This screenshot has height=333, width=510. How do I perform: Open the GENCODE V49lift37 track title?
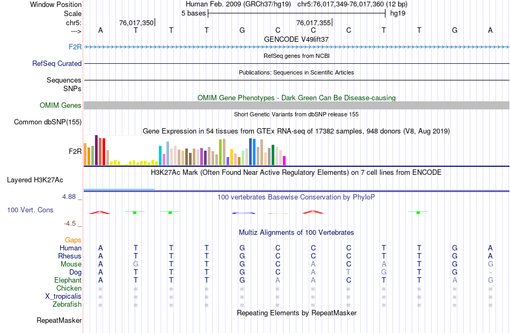pos(296,39)
